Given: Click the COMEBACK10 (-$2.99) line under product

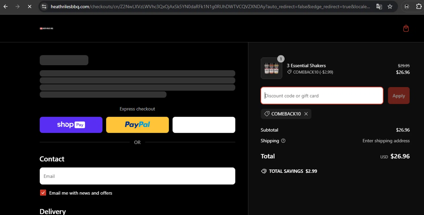Looking at the screenshot, I should pos(310,72).
